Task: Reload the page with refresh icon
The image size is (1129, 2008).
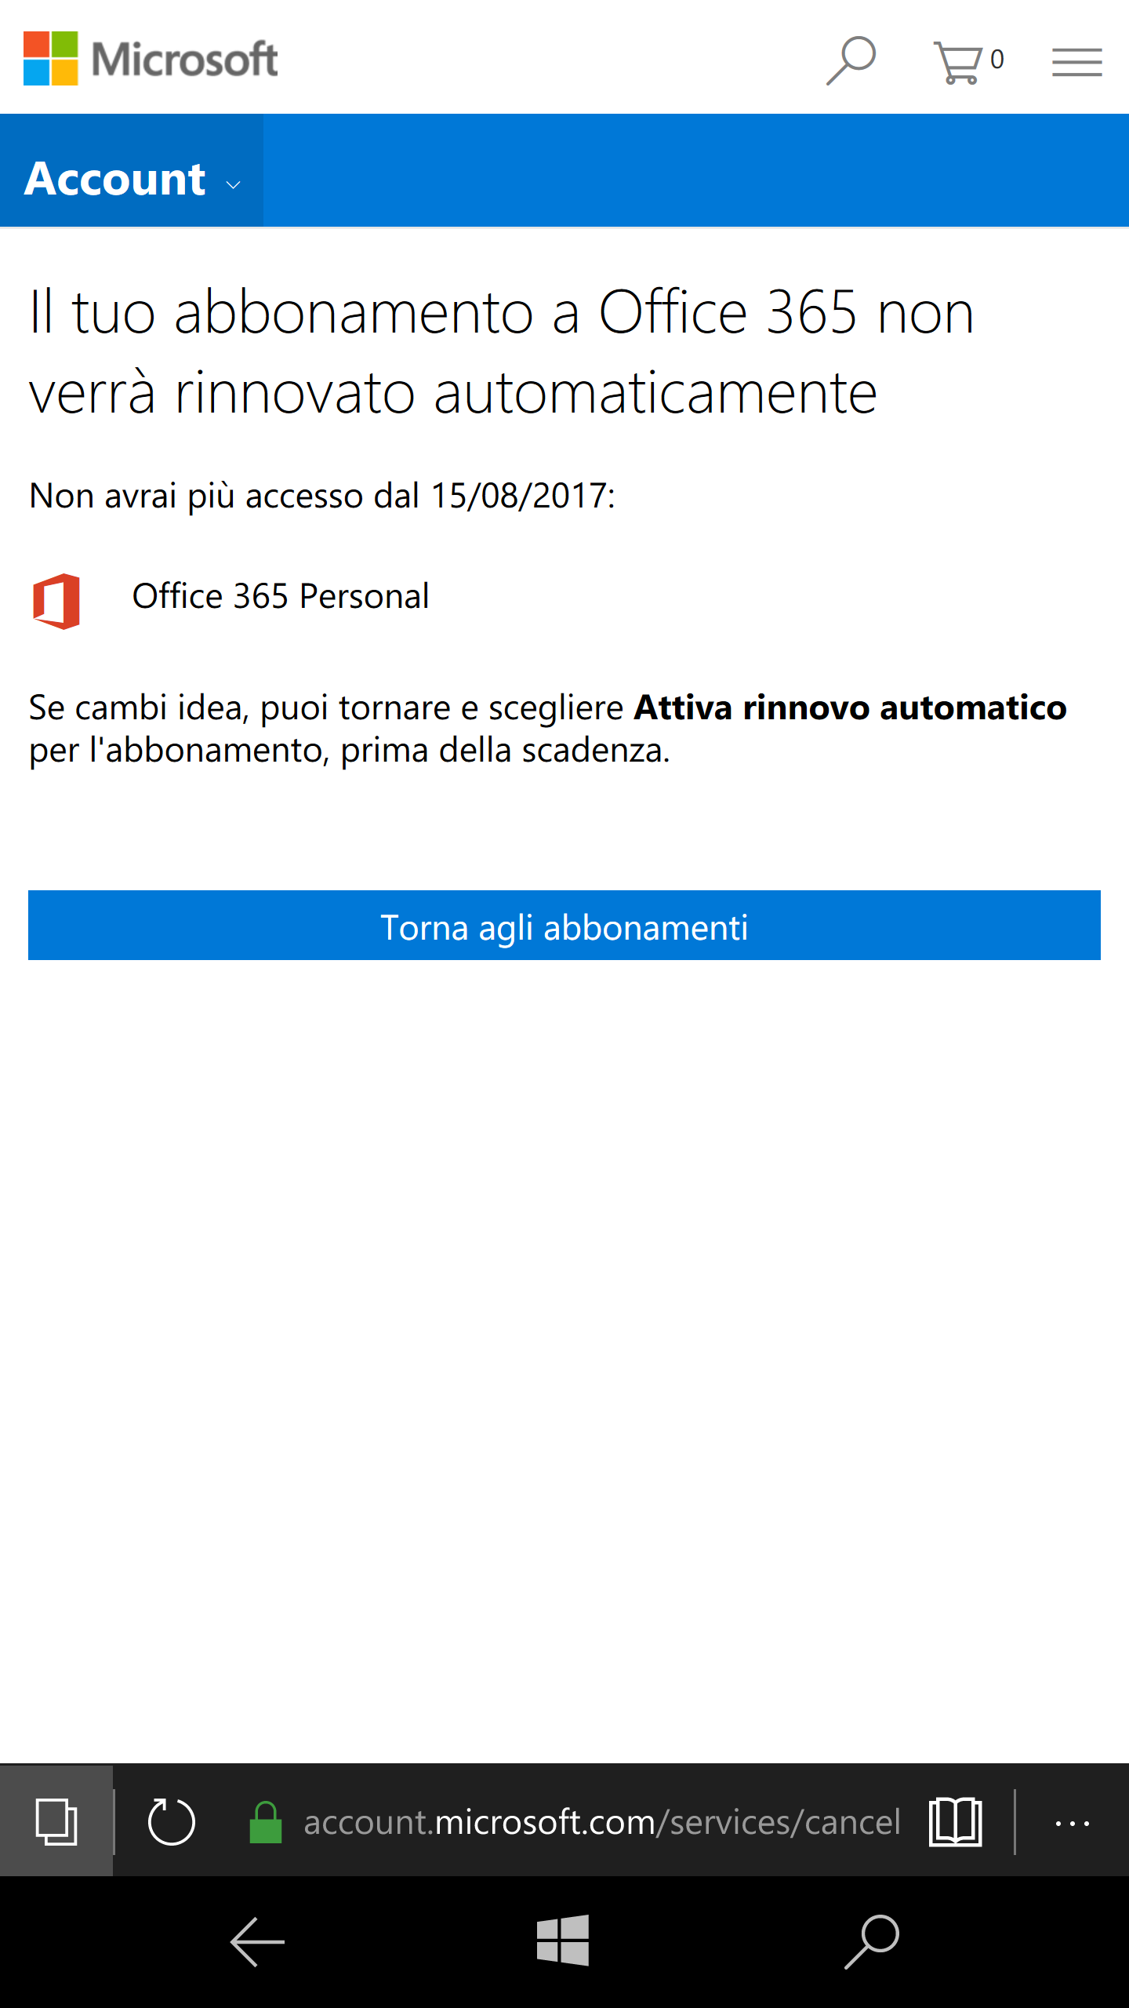Action: click(171, 1821)
